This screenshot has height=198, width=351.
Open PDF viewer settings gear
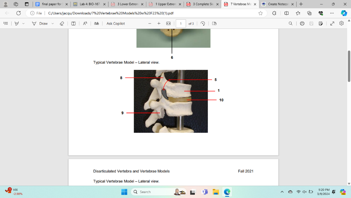[342, 24]
